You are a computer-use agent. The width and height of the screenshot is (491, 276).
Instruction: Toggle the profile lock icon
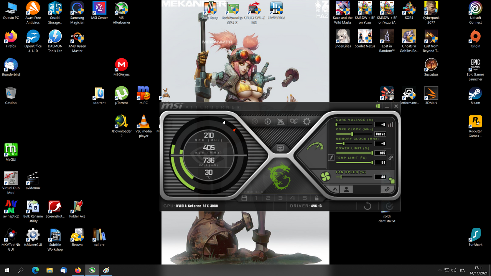pos(316,198)
